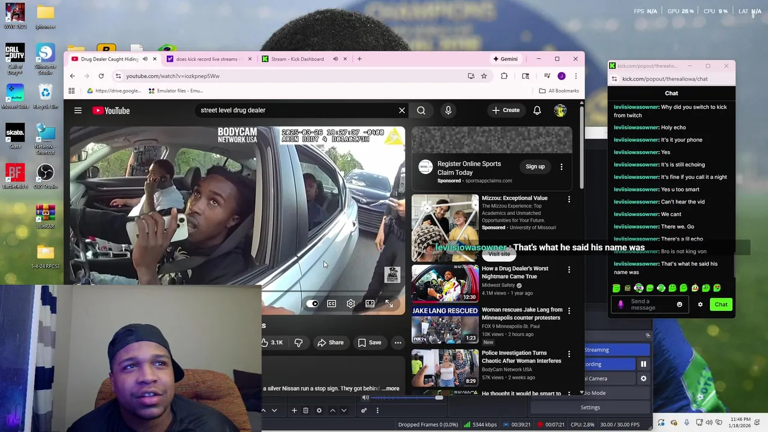Send message with green Chat button
This screenshot has height=432, width=768.
(x=721, y=304)
